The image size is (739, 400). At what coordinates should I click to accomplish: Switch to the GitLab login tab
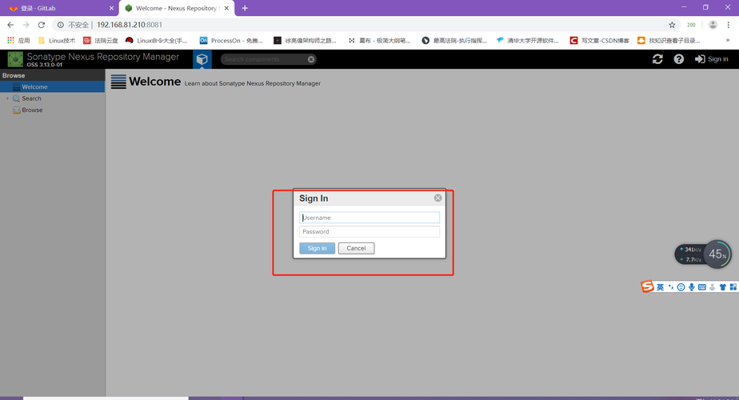(58, 8)
